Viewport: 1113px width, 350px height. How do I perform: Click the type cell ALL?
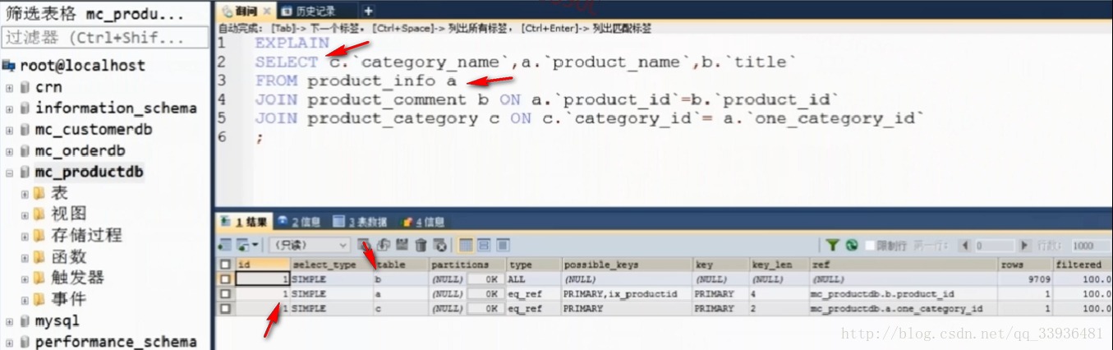click(534, 279)
